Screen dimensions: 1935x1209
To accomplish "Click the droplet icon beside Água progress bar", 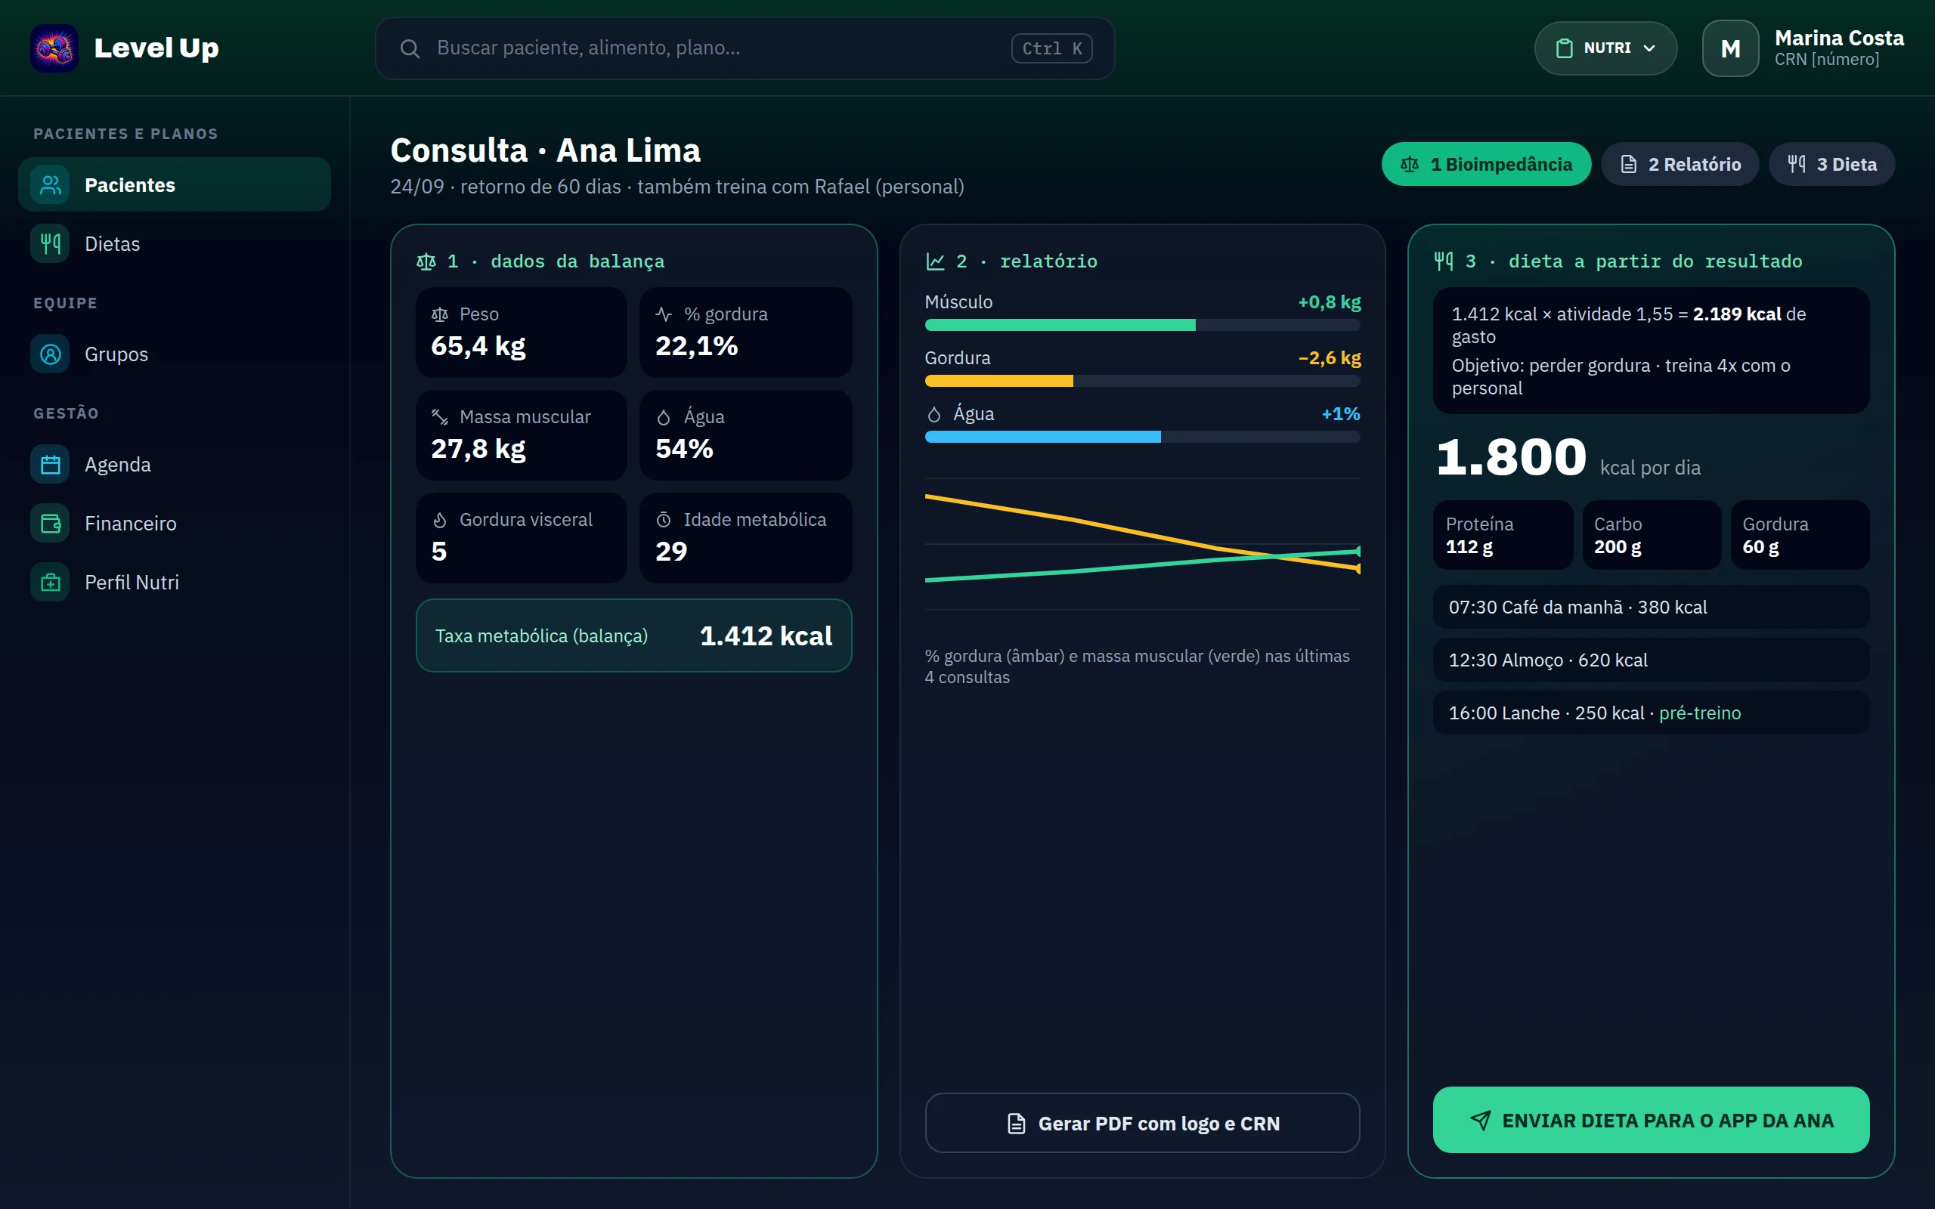I will click(934, 414).
